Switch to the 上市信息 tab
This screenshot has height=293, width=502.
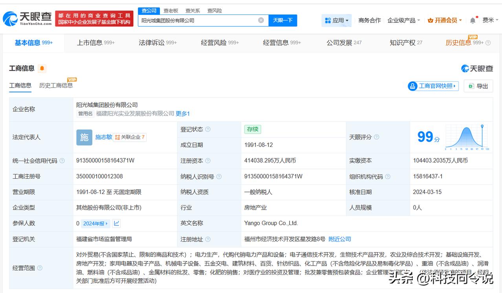[x=95, y=43]
